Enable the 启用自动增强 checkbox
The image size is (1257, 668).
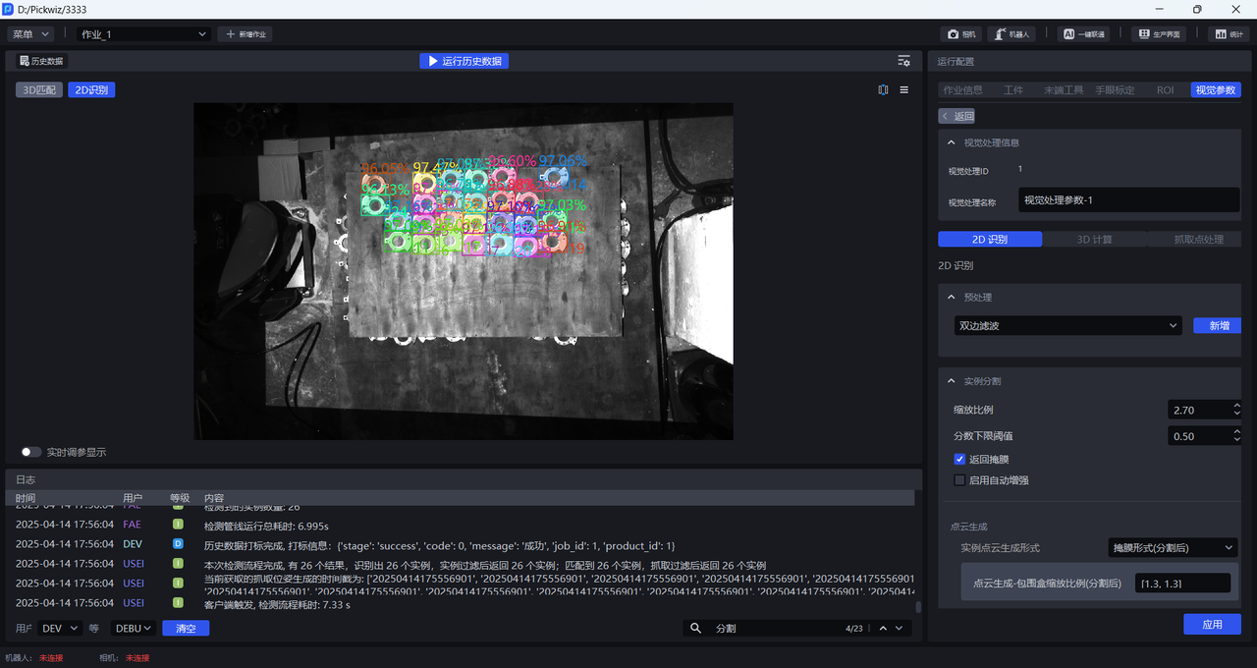point(959,480)
